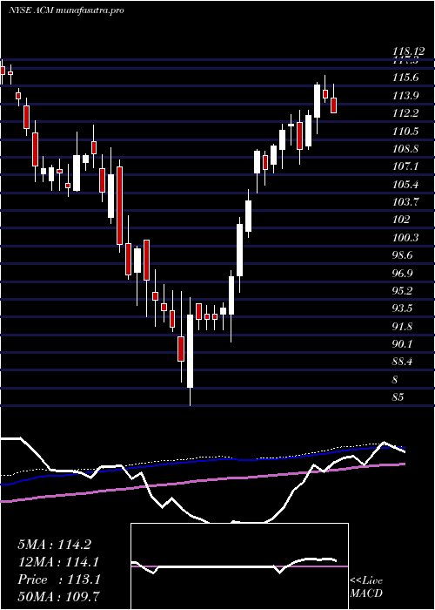Click the Price : 113.1 value
Viewport: 435px width, 610px height.
point(59,579)
